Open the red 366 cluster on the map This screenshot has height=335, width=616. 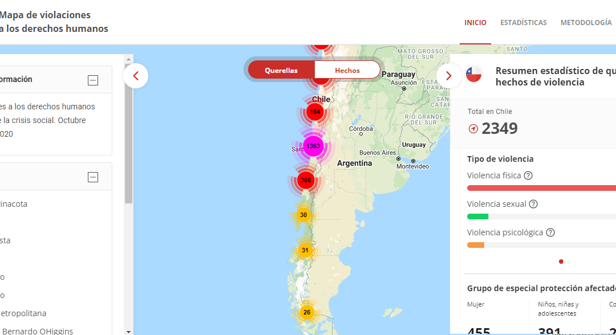pyautogui.click(x=306, y=180)
